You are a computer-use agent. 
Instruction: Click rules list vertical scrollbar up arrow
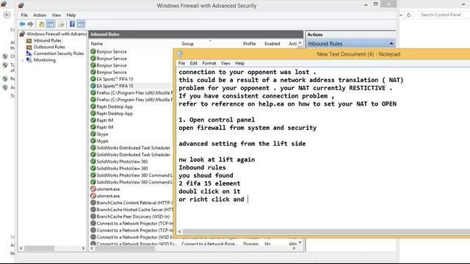click(300, 43)
